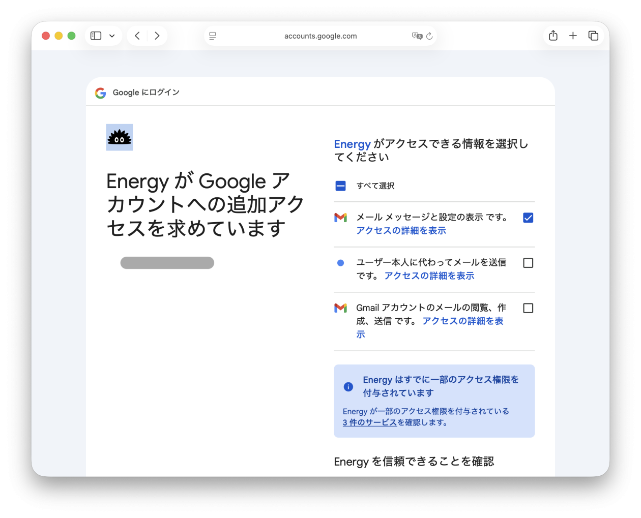Screen dimensions: 641x518
Task: Go forward with the forward arrow
Action: pos(157,36)
